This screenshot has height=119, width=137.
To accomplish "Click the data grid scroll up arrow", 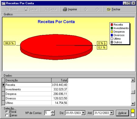I will point(133,80).
